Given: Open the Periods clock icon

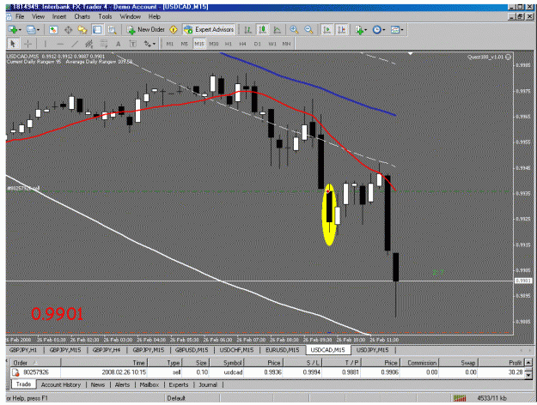Looking at the screenshot, I should coord(376,30).
